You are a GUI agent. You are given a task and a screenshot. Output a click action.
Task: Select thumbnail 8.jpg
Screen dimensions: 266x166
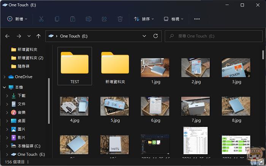[x=236, y=106]
